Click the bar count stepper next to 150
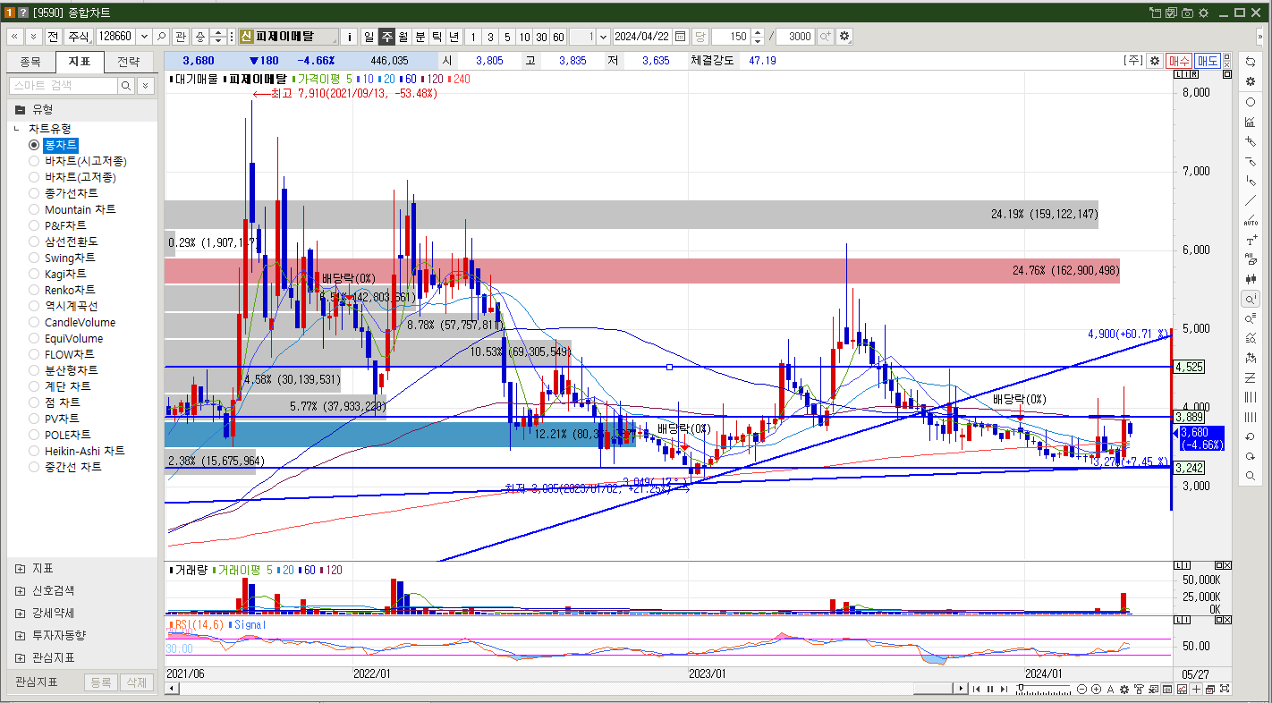The height and width of the screenshot is (703, 1272). click(758, 37)
